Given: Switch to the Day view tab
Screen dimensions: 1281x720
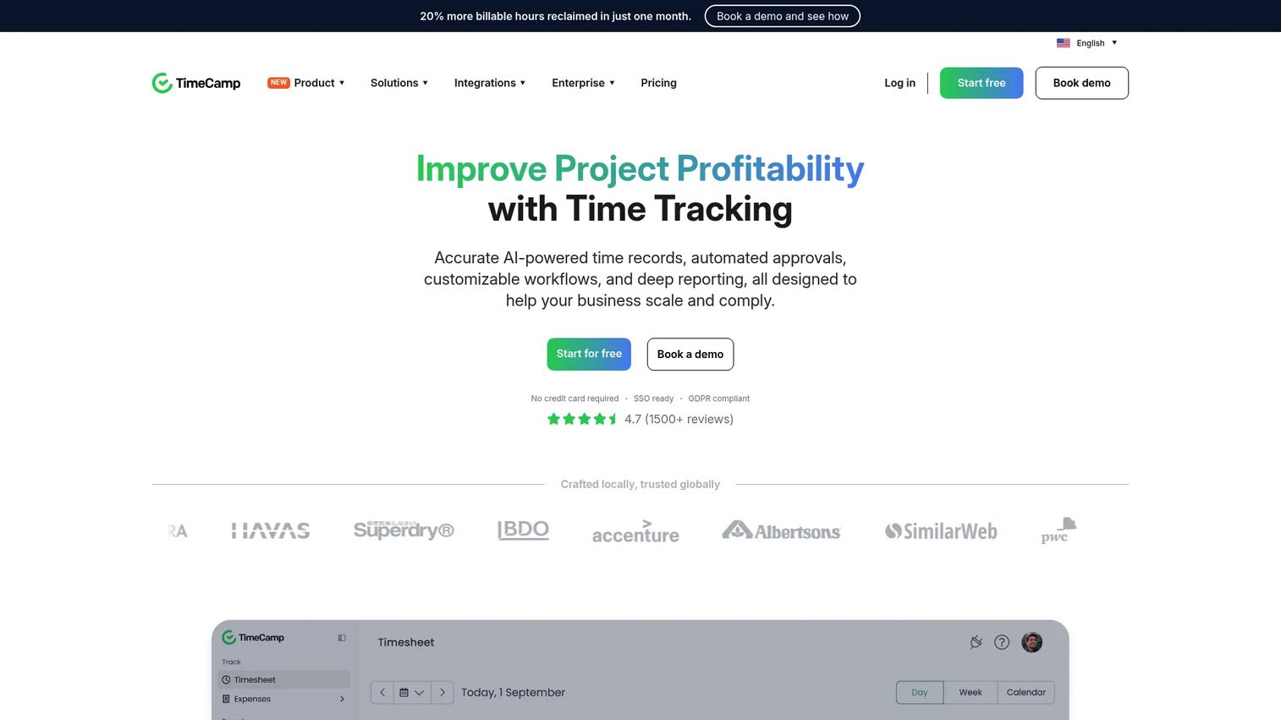Looking at the screenshot, I should point(920,692).
